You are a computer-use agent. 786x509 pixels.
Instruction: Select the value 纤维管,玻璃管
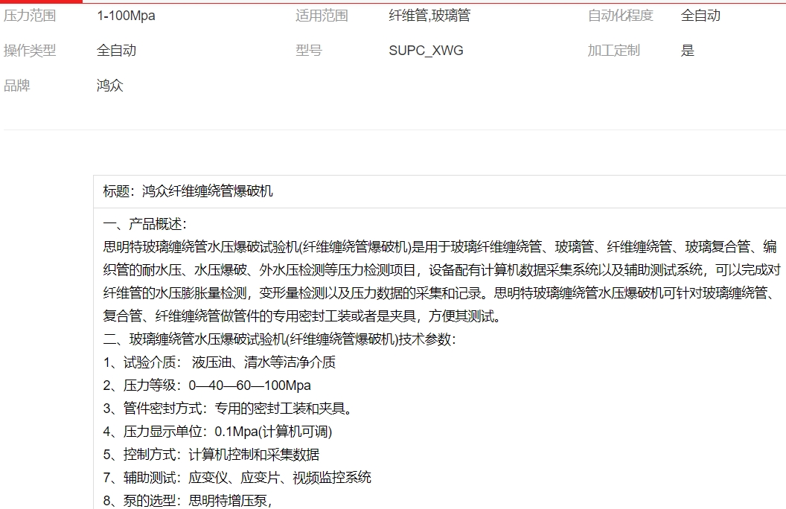coord(429,16)
